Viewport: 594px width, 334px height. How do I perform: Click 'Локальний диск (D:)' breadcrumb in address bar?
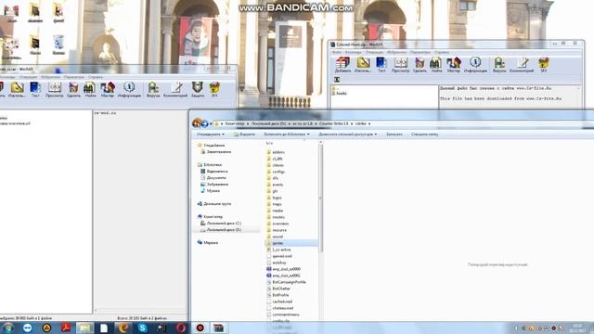click(268, 123)
